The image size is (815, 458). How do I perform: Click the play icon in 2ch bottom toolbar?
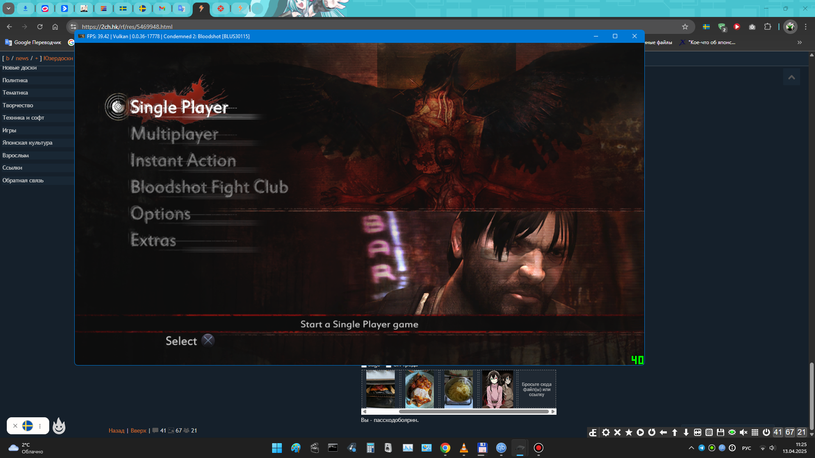[x=640, y=432]
